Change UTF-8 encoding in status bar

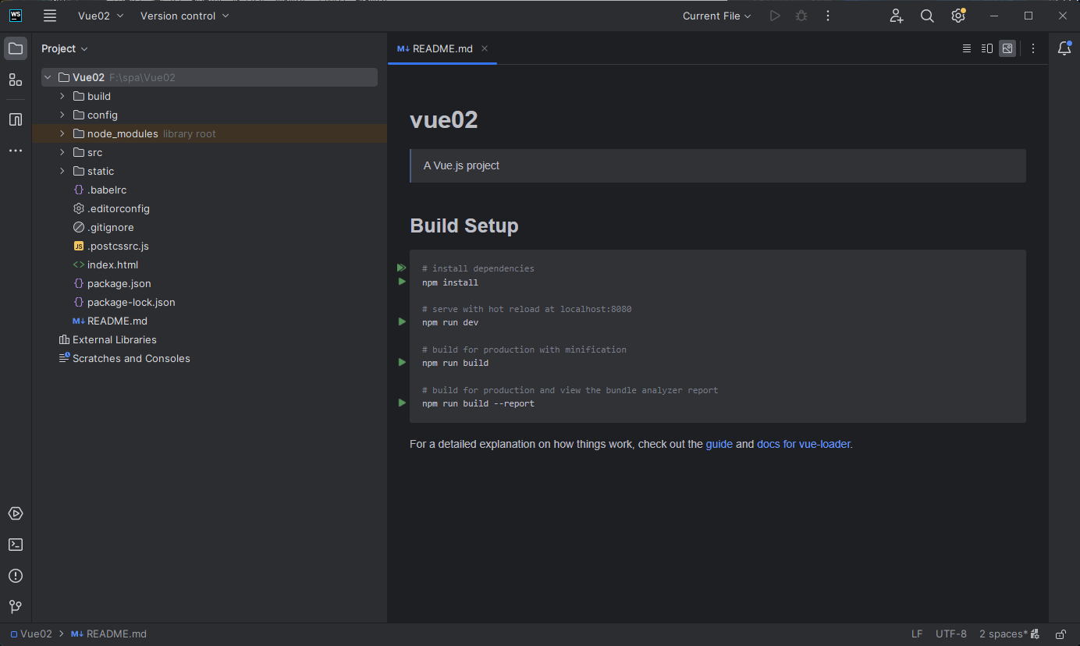point(951,634)
